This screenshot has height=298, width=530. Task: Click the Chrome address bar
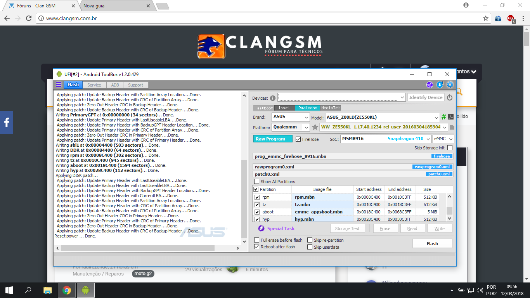(x=264, y=18)
